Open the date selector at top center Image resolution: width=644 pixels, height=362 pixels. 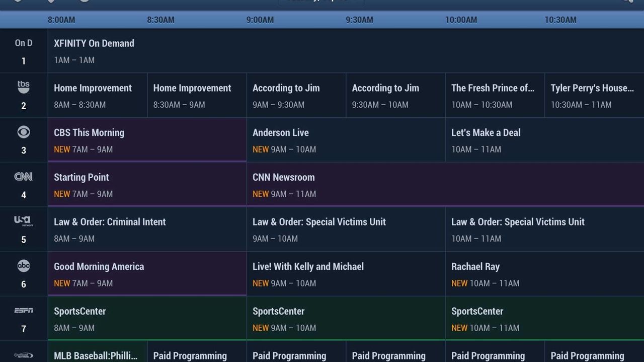point(321,2)
